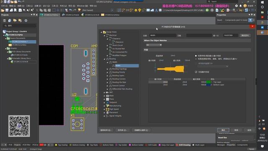Select the second constraint radio option
This screenshot has height=151, width=268.
click(196, 59)
